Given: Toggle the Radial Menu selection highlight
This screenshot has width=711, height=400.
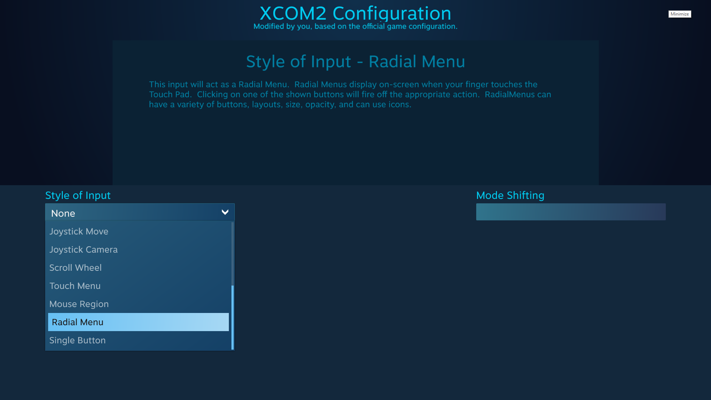Looking at the screenshot, I should pyautogui.click(x=138, y=322).
